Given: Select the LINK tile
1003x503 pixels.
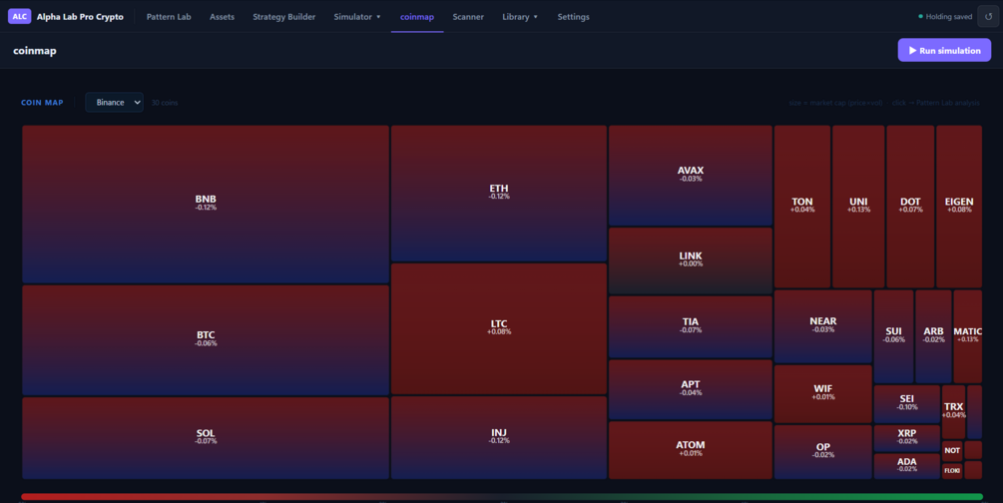Looking at the screenshot, I should coord(691,260).
